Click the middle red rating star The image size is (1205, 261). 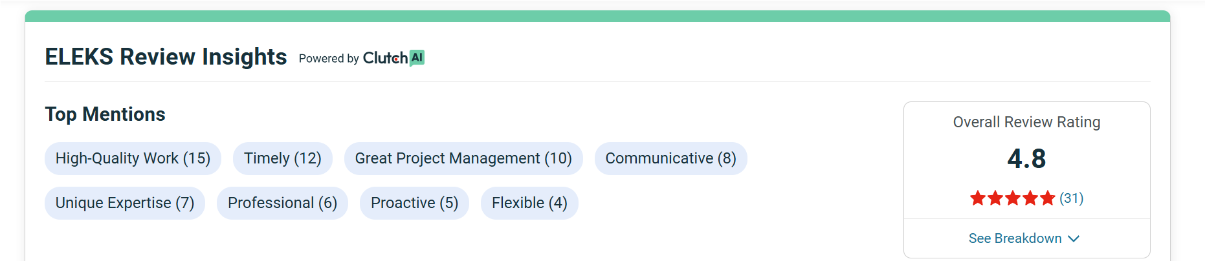(1013, 198)
